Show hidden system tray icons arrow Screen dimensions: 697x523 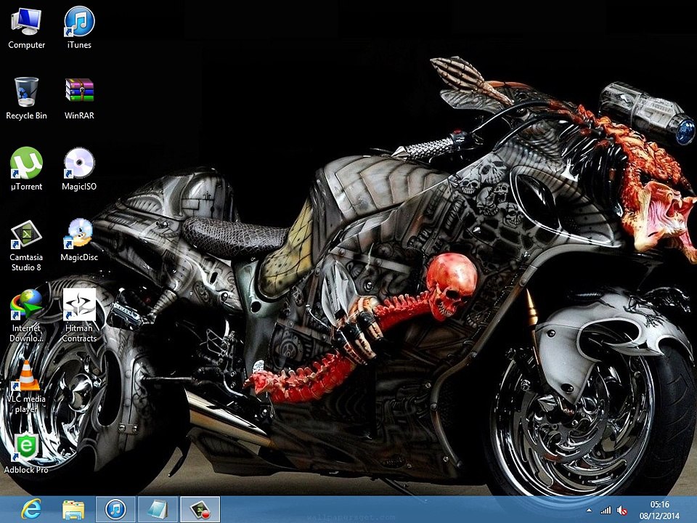tap(589, 510)
